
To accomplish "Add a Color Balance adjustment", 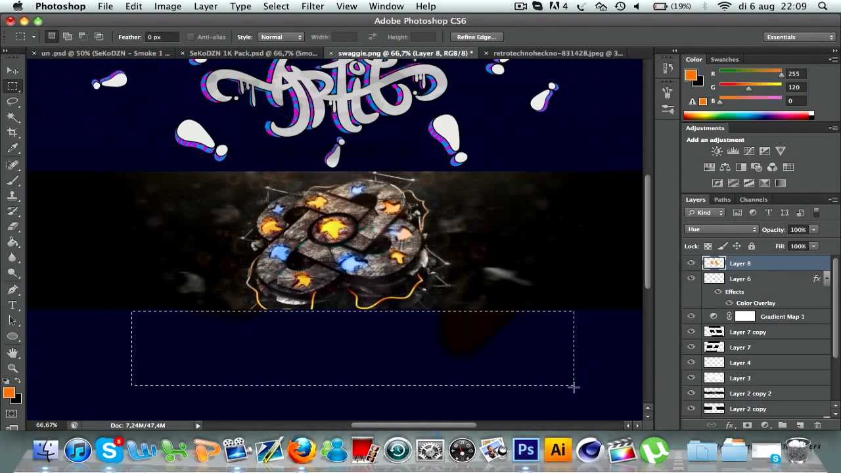I will (725, 167).
